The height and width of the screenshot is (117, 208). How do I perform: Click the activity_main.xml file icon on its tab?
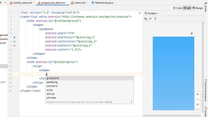[x=11, y=3]
